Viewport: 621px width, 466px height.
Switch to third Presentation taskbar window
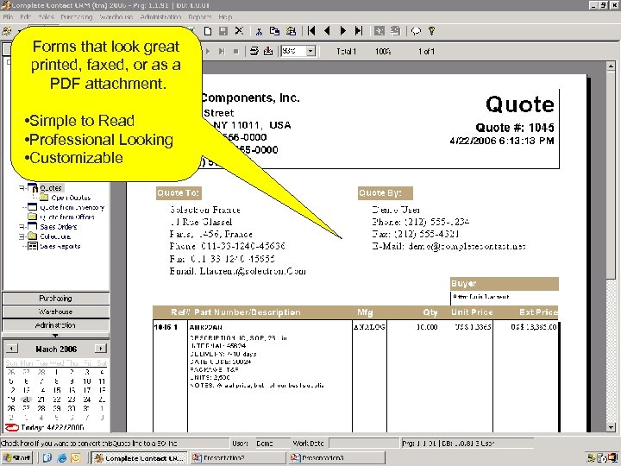coord(336,458)
